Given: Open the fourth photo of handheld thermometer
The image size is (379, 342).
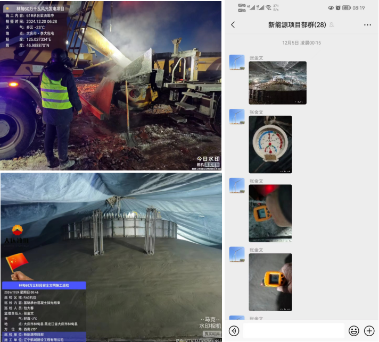Looking at the screenshot, I should (270, 281).
